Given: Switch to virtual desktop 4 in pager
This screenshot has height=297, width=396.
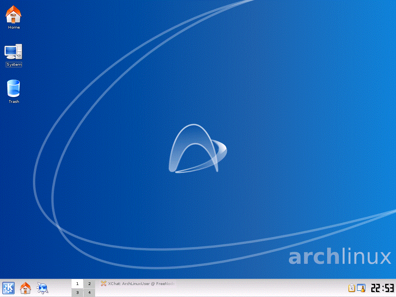Looking at the screenshot, I should (x=89, y=293).
